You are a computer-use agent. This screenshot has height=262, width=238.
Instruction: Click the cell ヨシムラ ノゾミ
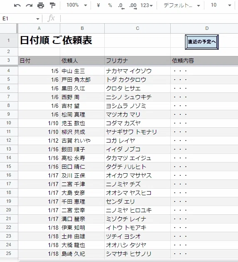137,106
